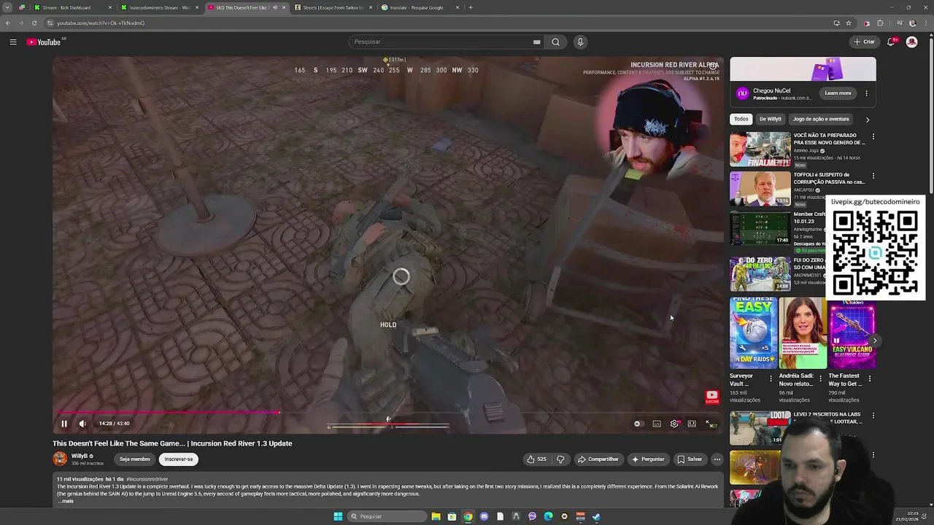Screen dimensions: 934x525
Task: Switch to theater mode in the player
Action: click(692, 424)
